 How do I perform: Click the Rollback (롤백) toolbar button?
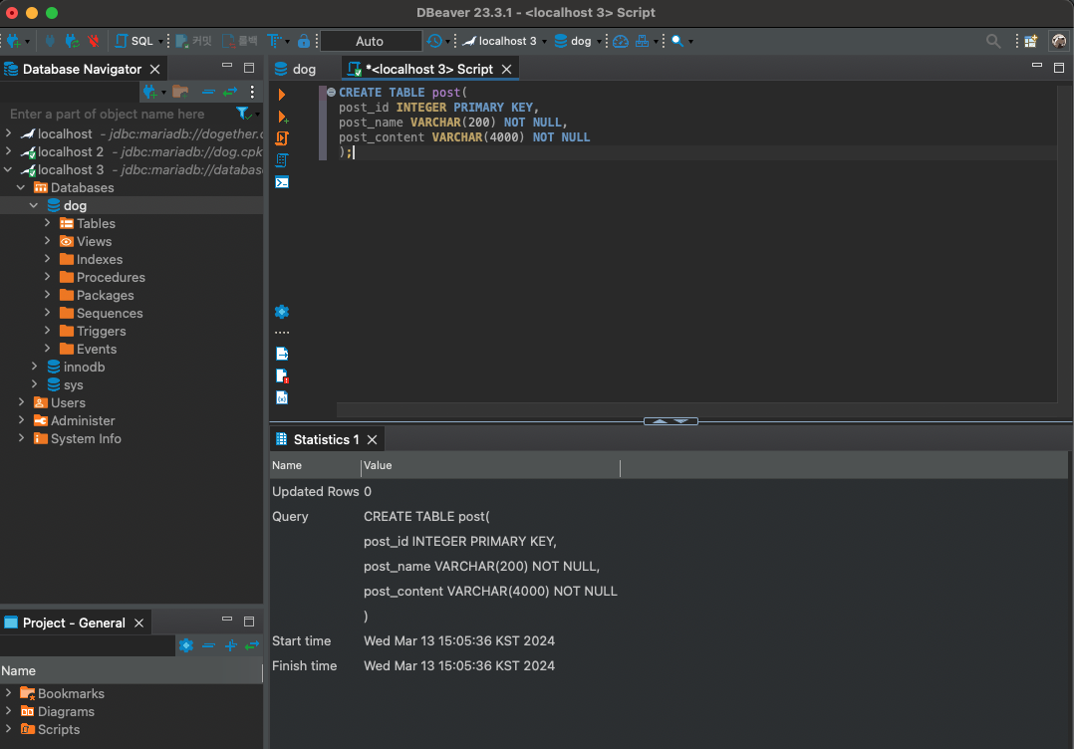tap(240, 41)
